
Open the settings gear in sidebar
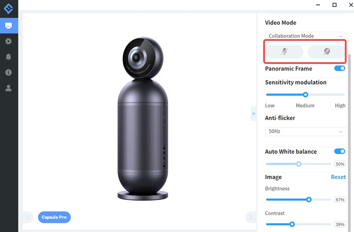tap(9, 41)
